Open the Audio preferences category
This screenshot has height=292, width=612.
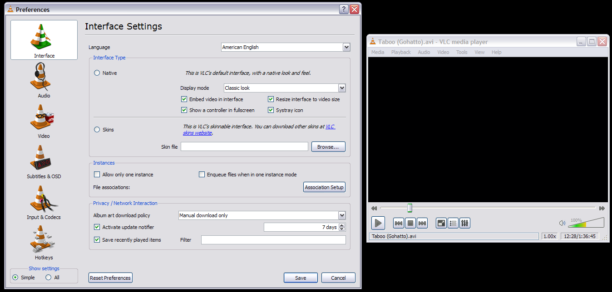[44, 81]
